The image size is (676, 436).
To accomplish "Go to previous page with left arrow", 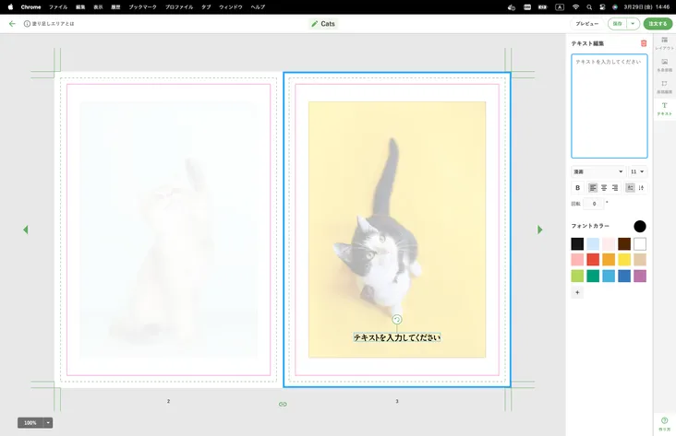I will point(25,230).
